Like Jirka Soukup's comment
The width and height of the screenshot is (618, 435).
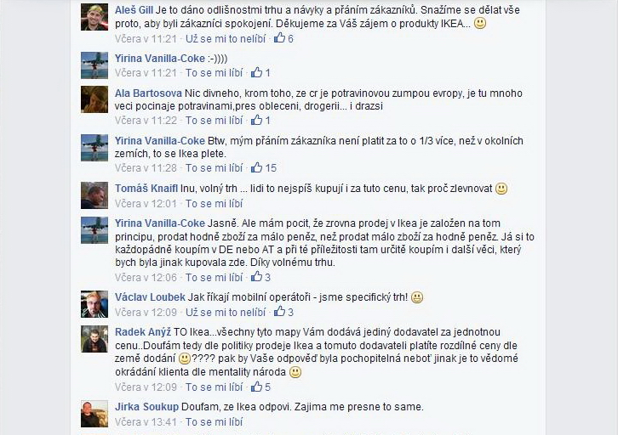[214, 422]
